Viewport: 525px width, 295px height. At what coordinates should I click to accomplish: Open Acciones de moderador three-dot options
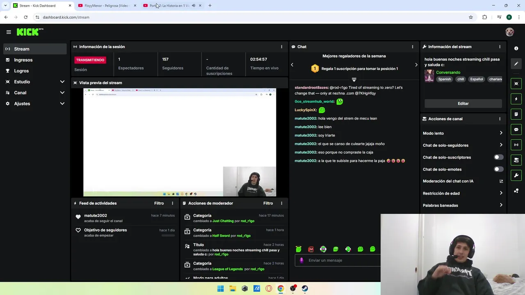[281, 203]
